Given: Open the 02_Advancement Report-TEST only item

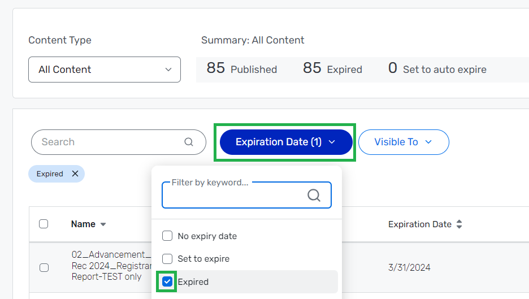Looking at the screenshot, I should [111, 266].
